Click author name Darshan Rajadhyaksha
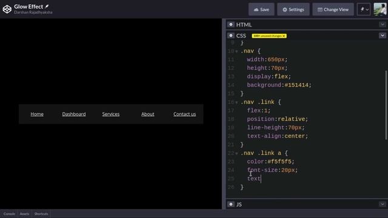Screen dimensions: 388x218 coord(33,12)
